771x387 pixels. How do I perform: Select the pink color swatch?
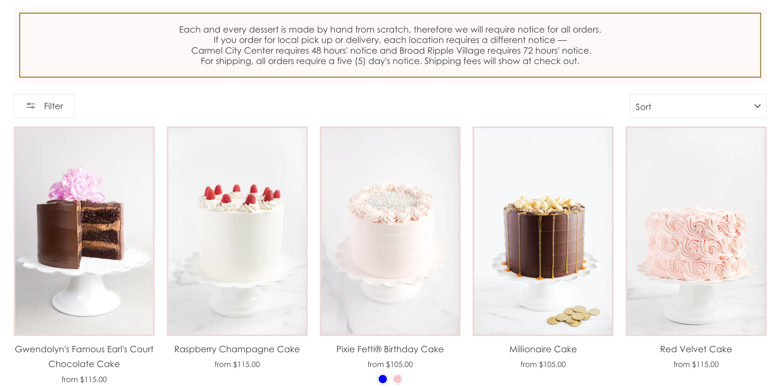tap(398, 379)
